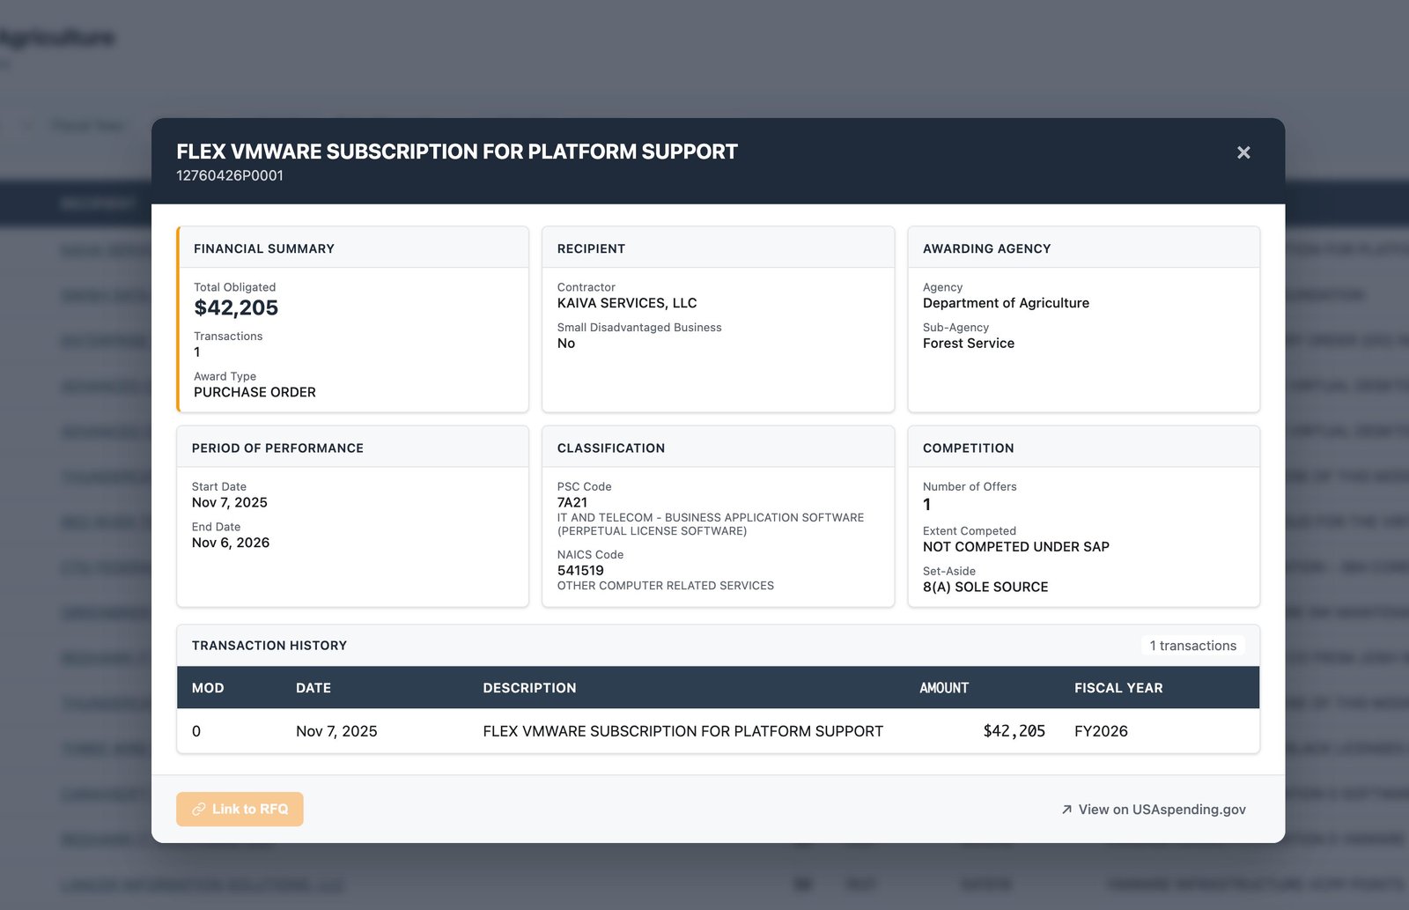Click OTHER COMPUTER RELATED SERVICES text
Image resolution: width=1409 pixels, height=910 pixels.
(666, 586)
